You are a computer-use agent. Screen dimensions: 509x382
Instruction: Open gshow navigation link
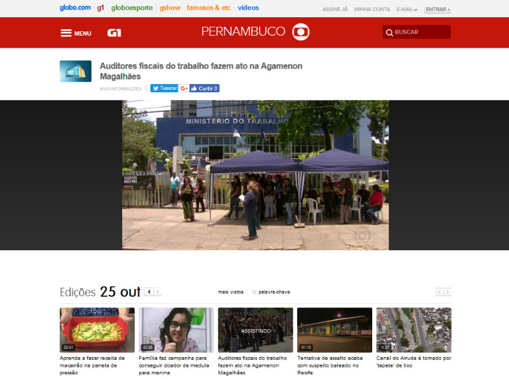pyautogui.click(x=170, y=8)
